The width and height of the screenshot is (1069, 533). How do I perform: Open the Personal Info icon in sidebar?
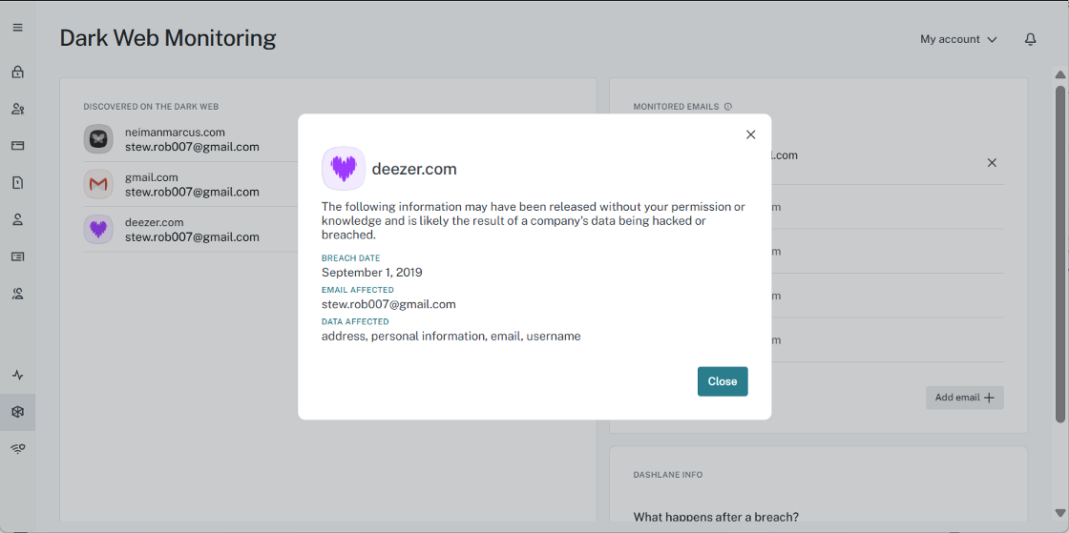[17, 219]
